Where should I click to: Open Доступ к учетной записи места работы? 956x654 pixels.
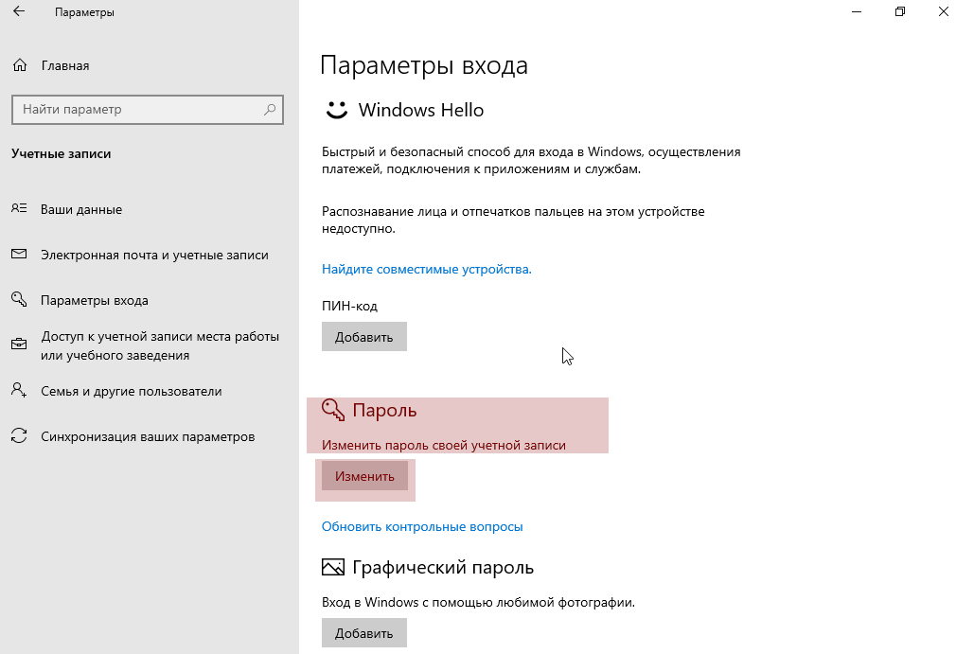[160, 345]
